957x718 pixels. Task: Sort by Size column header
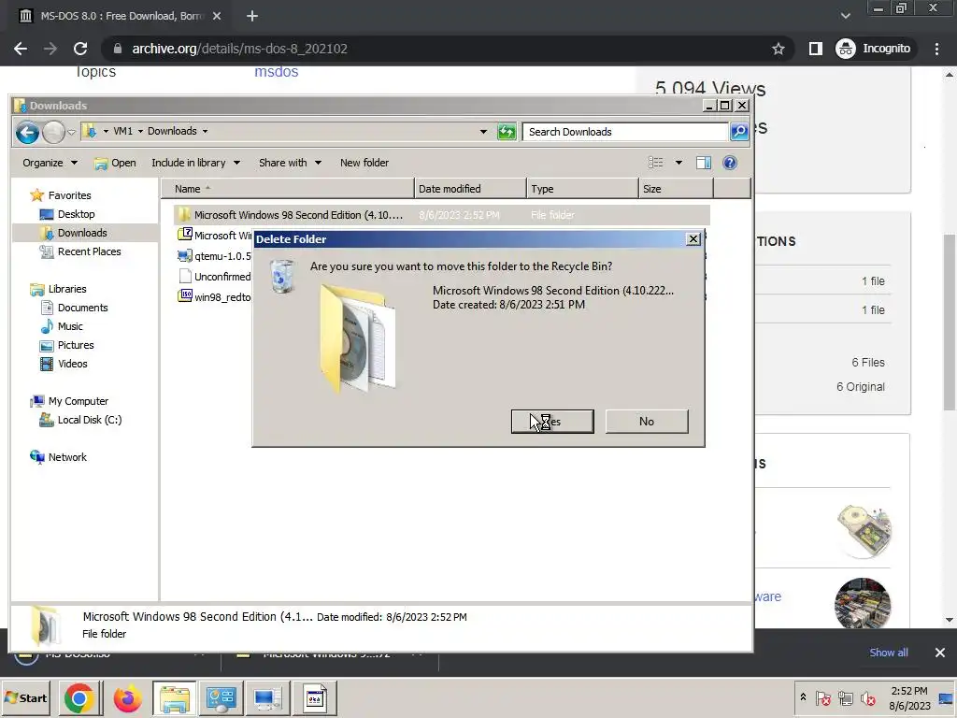point(677,189)
